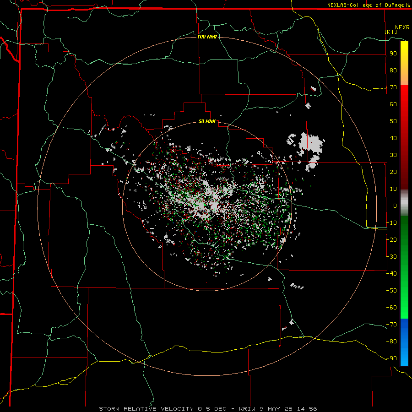Click the -90 value on velocity scale
The height and width of the screenshot is (412, 412).
point(391,358)
